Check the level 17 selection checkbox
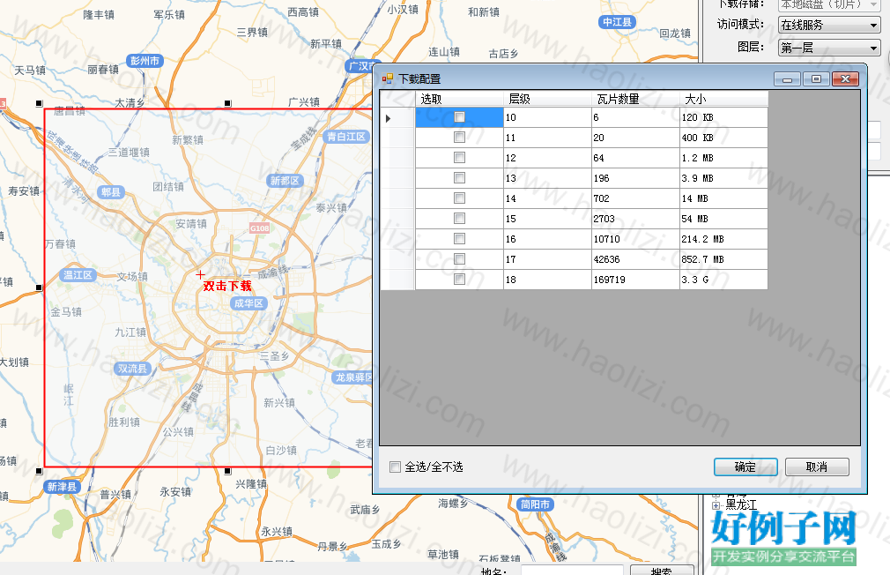Viewport: 890px width, 575px height. coord(459,259)
